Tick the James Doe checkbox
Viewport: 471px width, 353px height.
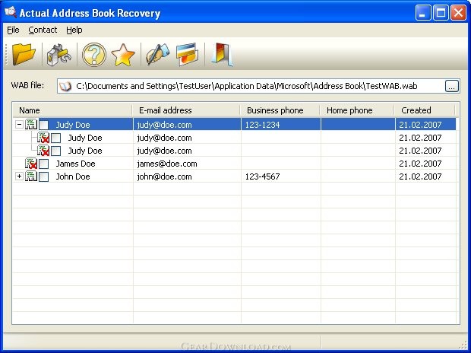[x=43, y=164]
